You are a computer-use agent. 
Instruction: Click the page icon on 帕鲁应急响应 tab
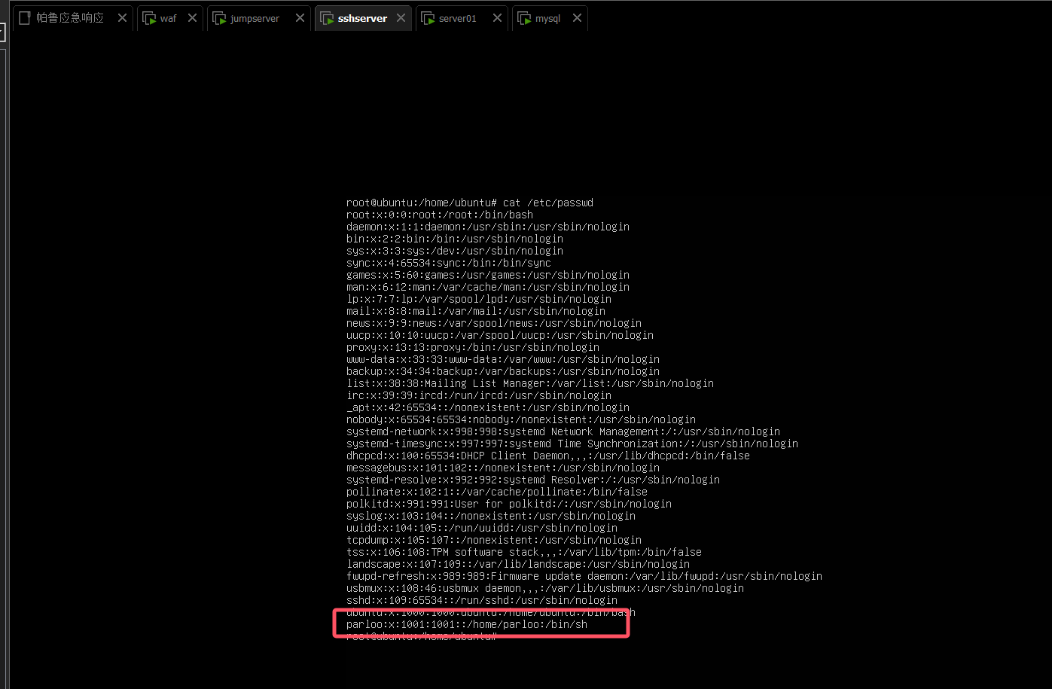click(x=25, y=18)
